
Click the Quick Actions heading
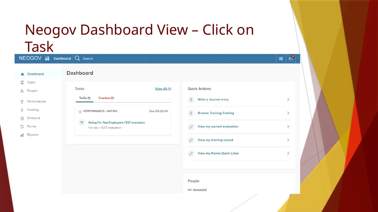199,89
